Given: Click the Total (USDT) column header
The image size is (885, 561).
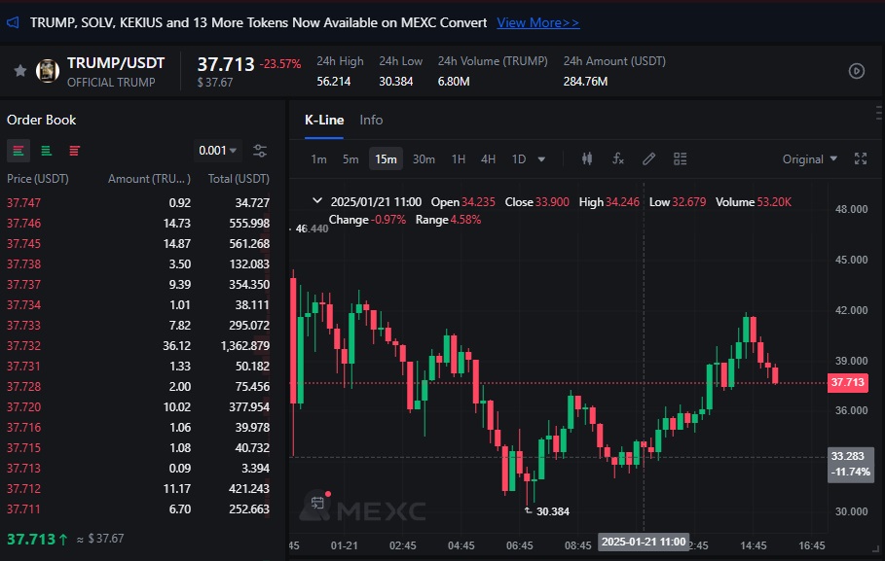Looking at the screenshot, I should (x=239, y=179).
